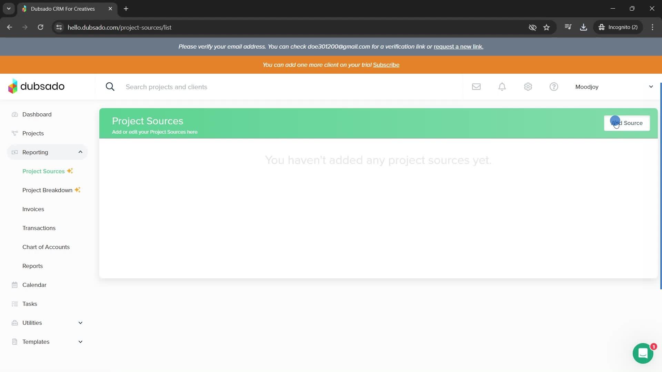Click the tracking protection eye icon

pyautogui.click(x=532, y=27)
